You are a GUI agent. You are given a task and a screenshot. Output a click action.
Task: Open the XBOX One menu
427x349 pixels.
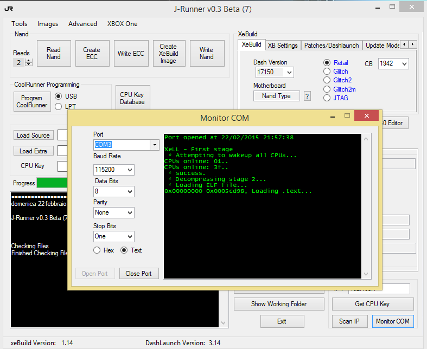click(x=122, y=24)
